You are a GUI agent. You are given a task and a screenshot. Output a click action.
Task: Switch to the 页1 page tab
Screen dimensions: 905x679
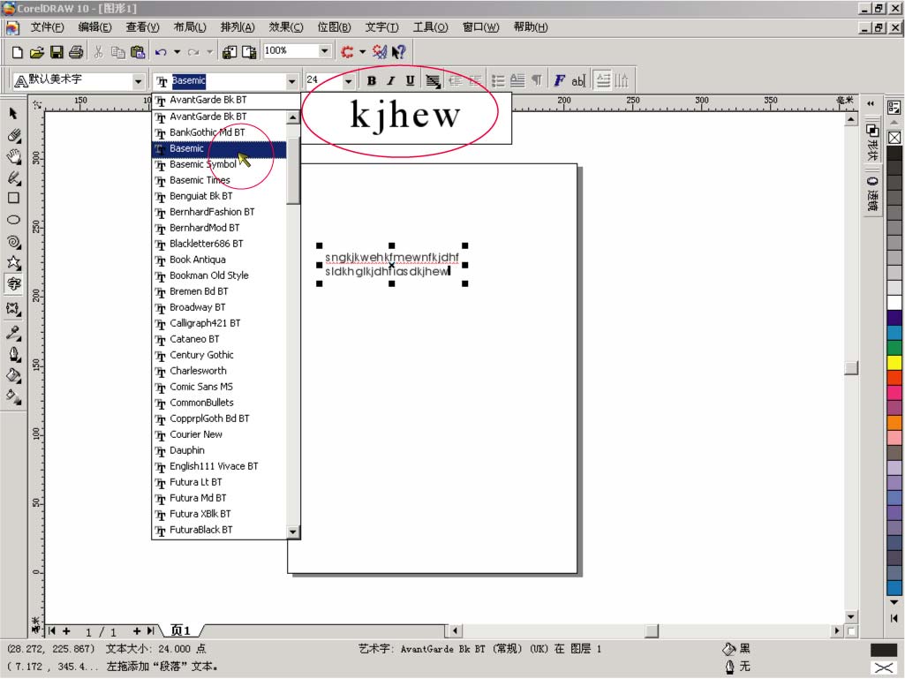[181, 630]
